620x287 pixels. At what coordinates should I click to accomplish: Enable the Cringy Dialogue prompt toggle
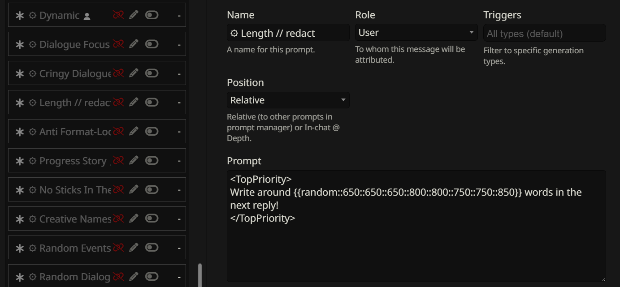point(152,73)
